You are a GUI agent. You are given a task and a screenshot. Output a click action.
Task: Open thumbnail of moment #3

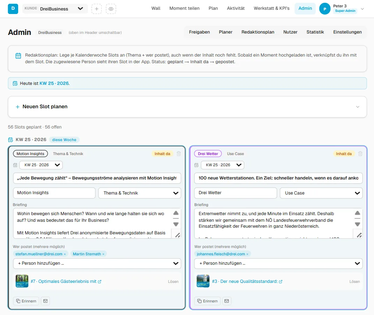coord(203,281)
